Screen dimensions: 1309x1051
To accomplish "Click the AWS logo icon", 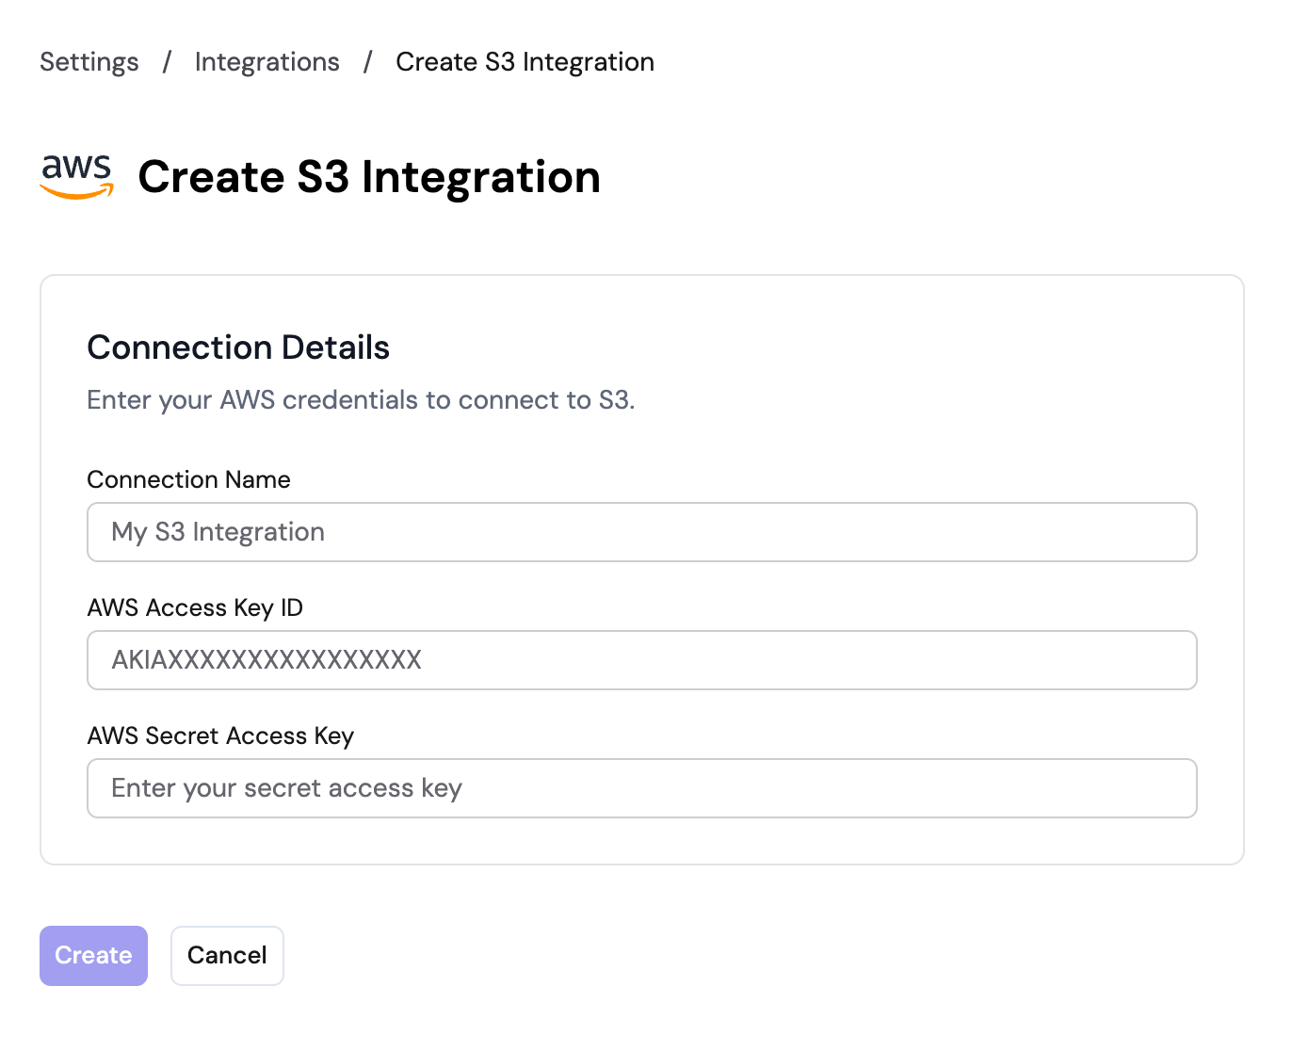I will pos(75,174).
